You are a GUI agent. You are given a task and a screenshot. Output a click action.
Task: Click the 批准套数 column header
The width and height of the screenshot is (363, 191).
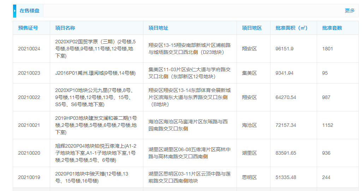pos(332,28)
